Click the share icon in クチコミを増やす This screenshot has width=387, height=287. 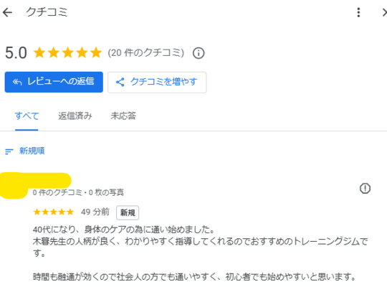click(120, 82)
